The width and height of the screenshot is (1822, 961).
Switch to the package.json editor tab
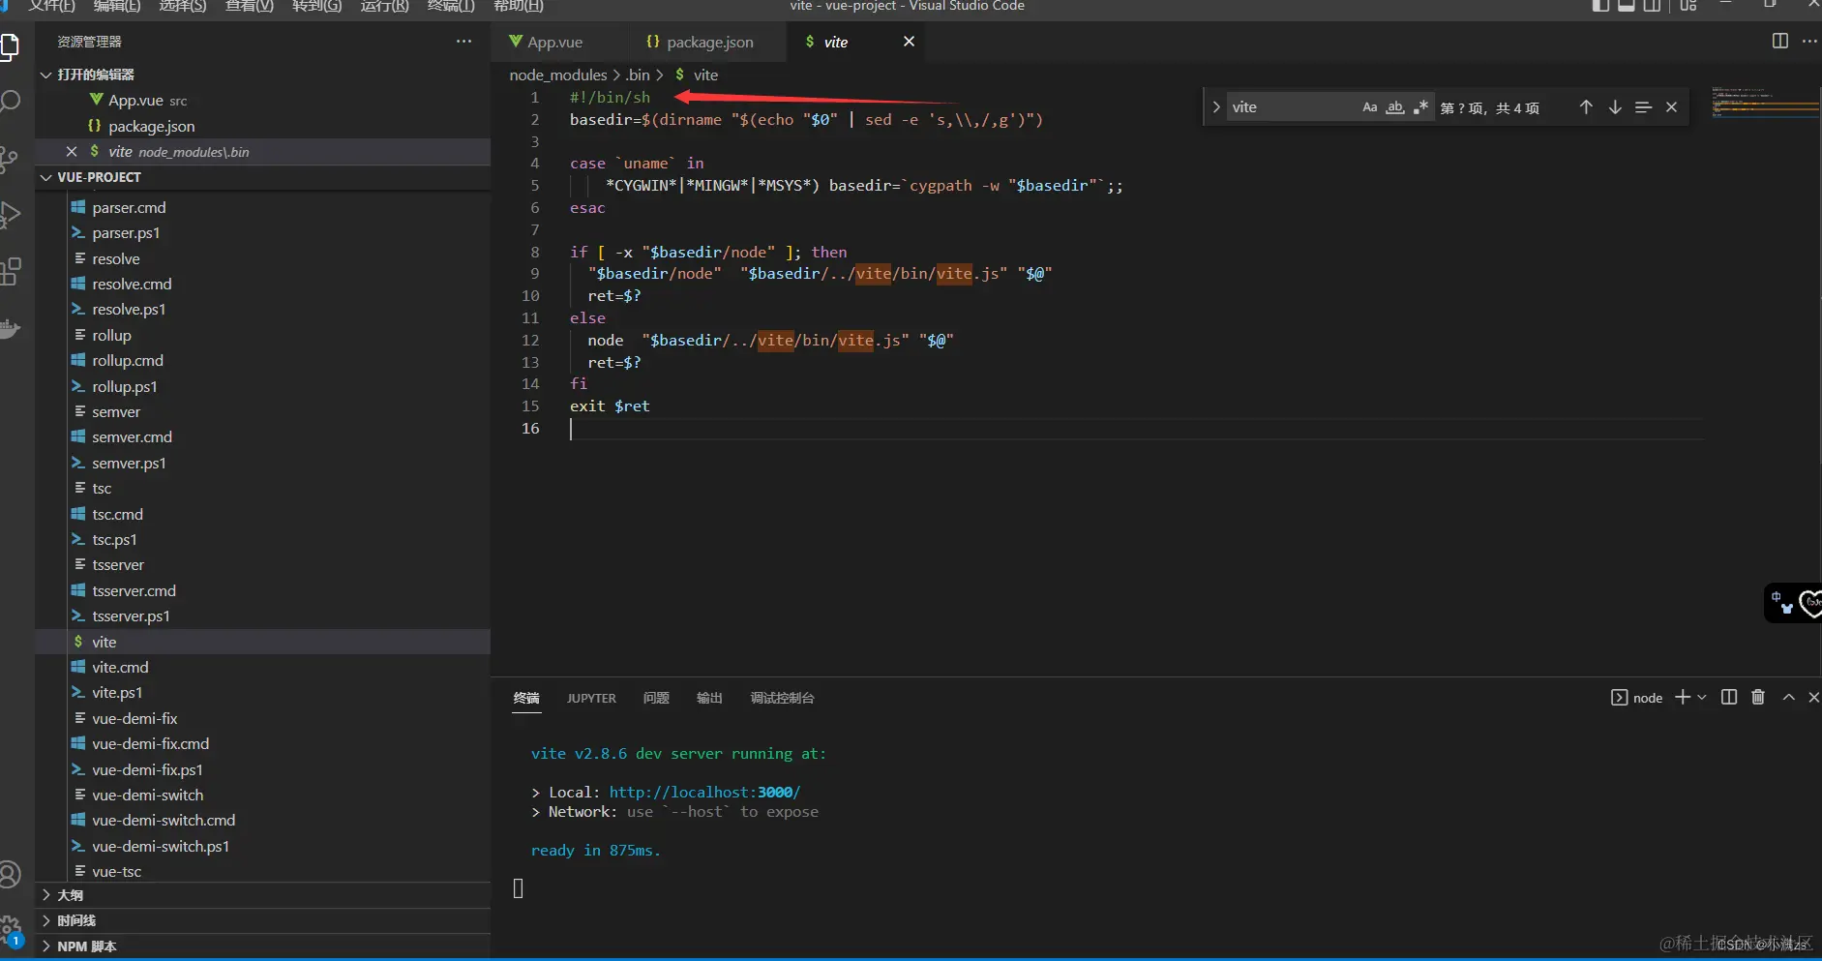pos(708,42)
